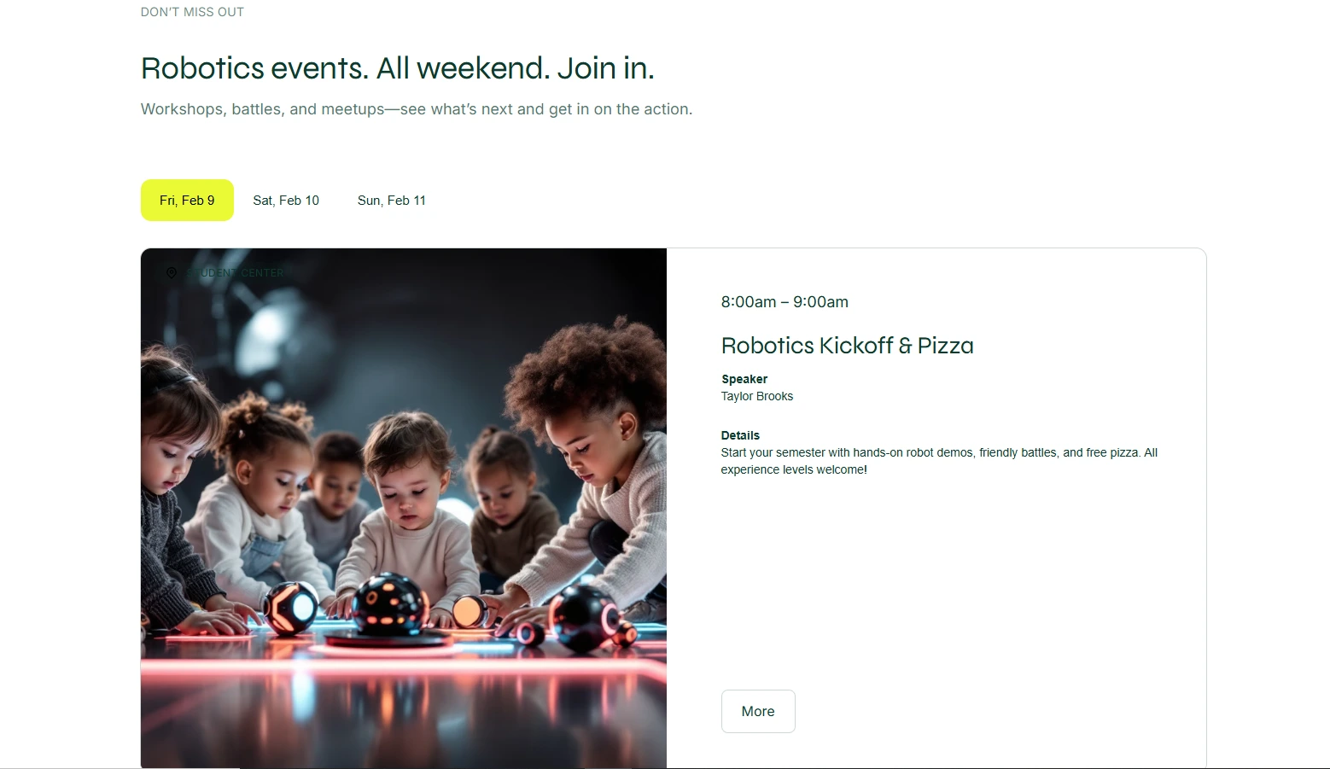This screenshot has height=769, width=1330.
Task: Click speaker name Taylor Brooks
Action: (x=756, y=396)
